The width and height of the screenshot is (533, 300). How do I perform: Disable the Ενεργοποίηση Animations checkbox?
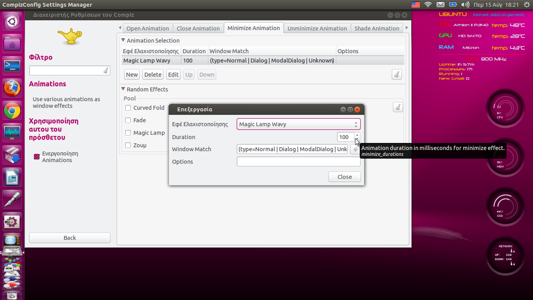point(37,157)
